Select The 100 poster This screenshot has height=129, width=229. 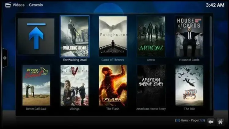click(189, 85)
